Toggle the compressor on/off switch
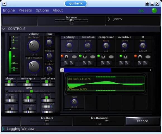Image resolution: width=162 pixels, height=134 pixels. point(103,56)
